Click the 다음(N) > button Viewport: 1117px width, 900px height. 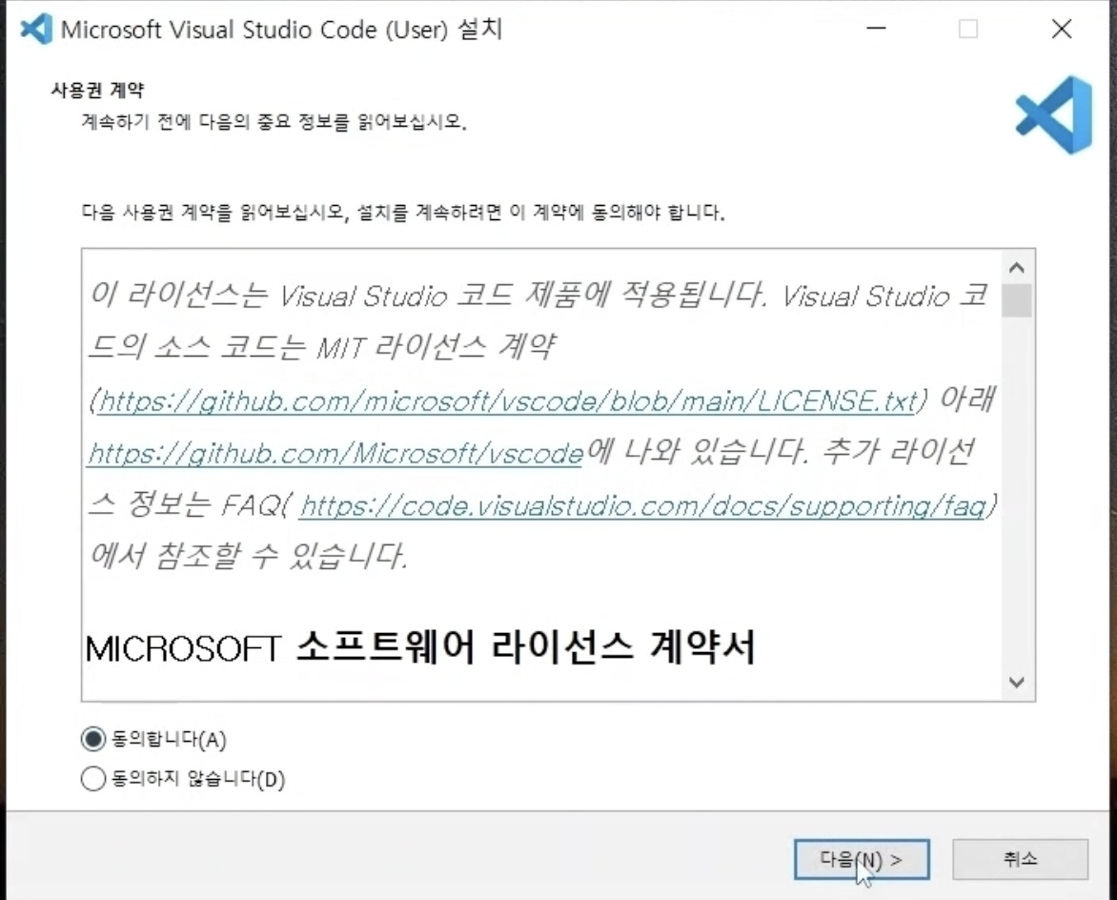(862, 859)
